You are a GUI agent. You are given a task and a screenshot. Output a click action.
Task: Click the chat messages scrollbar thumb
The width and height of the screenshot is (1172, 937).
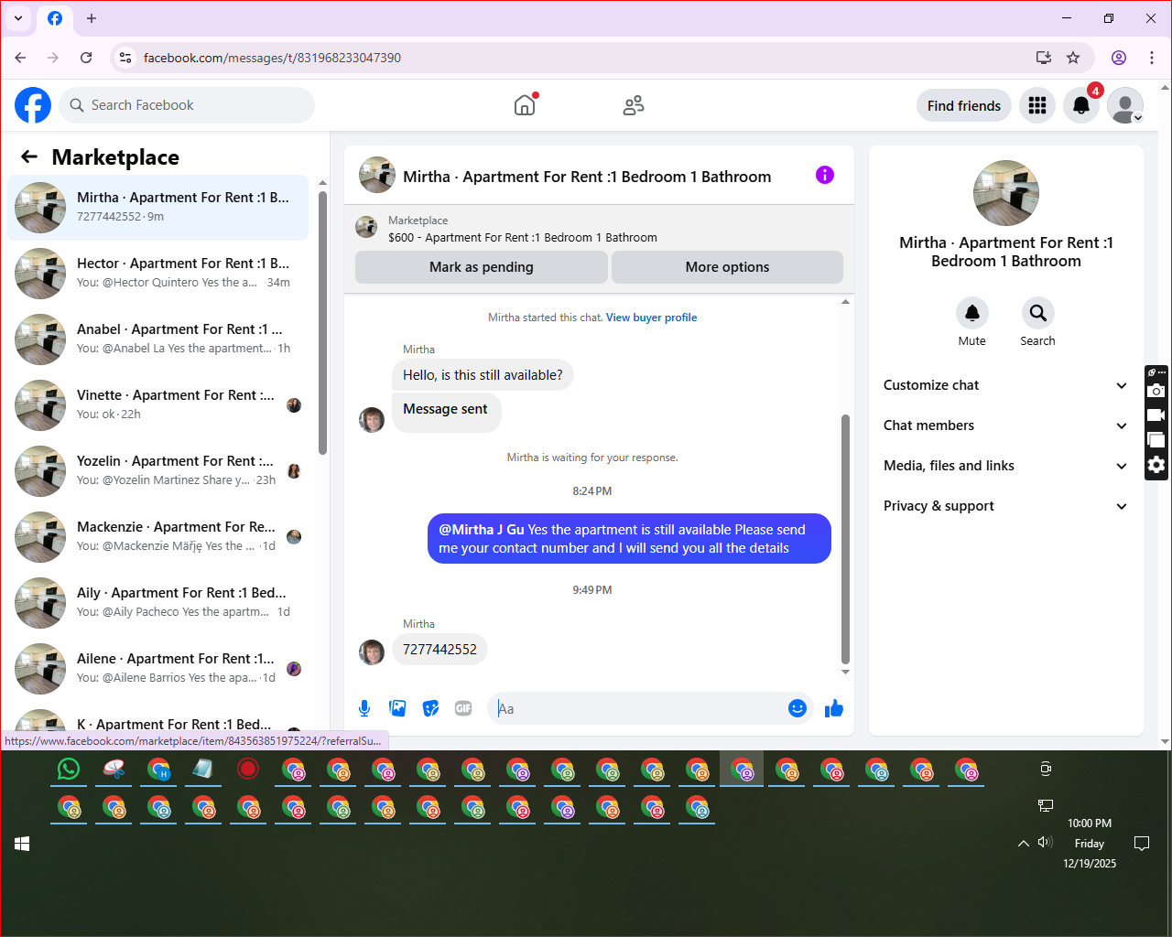(x=845, y=539)
